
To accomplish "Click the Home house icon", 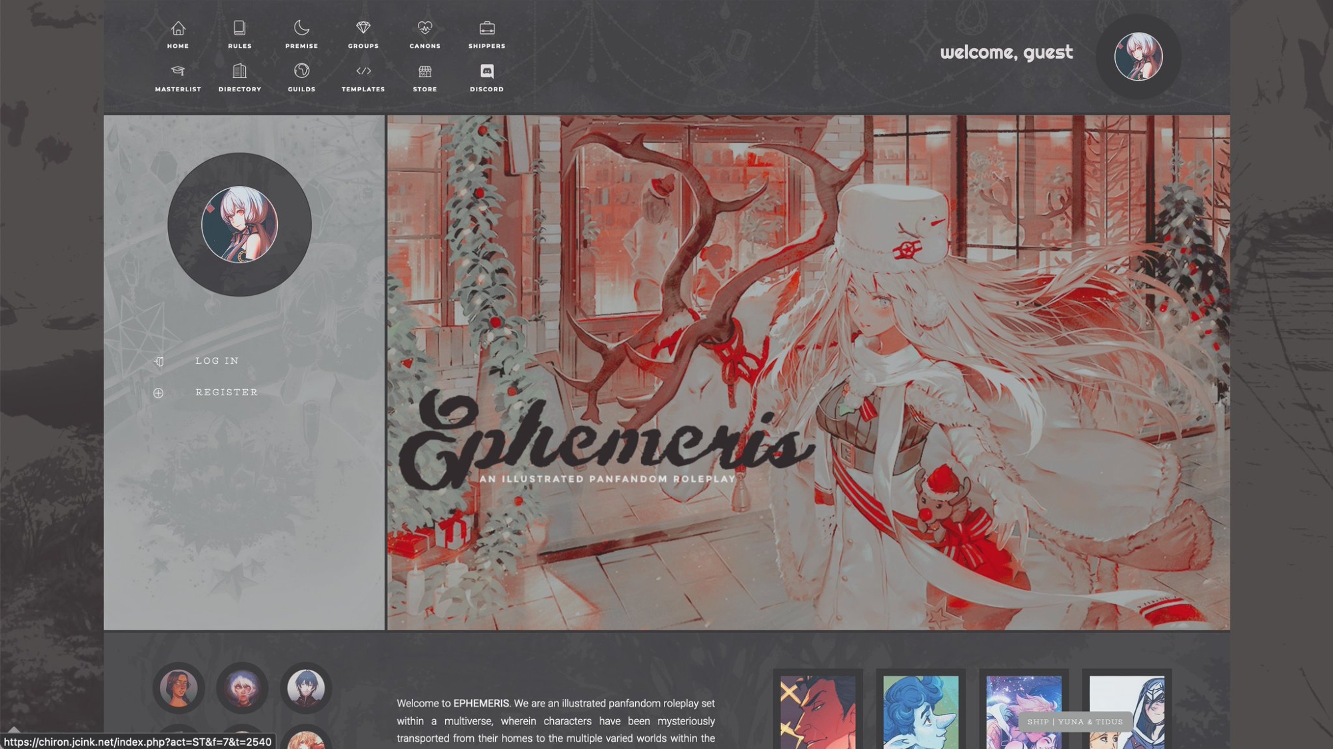I will 178,29.
